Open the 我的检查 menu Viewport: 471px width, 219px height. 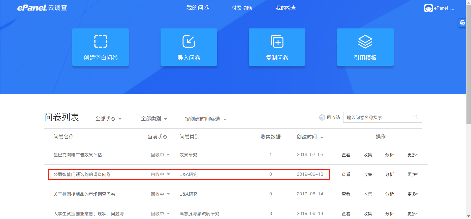[x=286, y=8]
